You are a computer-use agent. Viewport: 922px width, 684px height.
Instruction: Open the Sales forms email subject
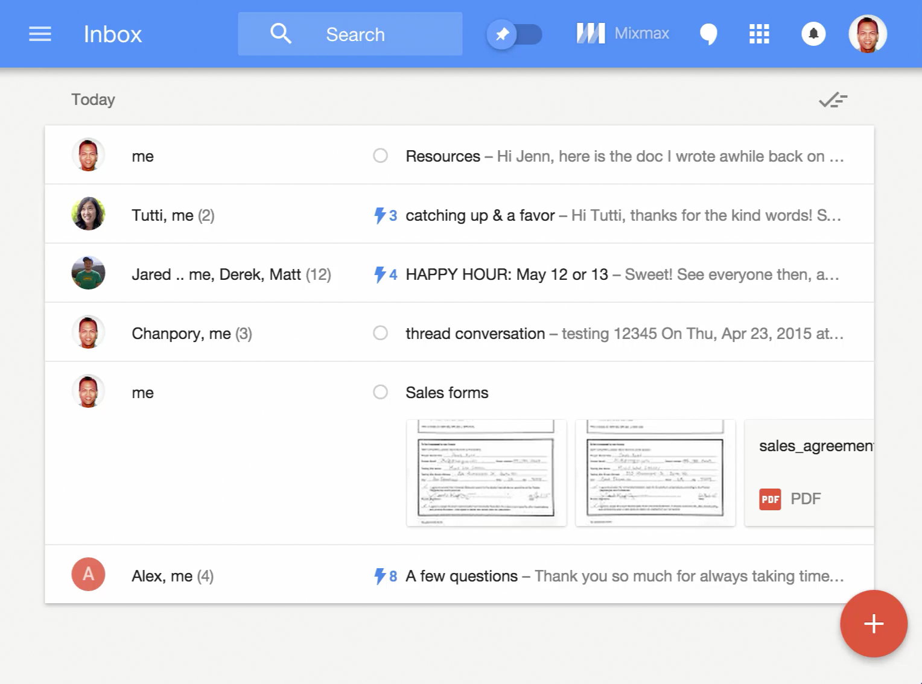[447, 393]
